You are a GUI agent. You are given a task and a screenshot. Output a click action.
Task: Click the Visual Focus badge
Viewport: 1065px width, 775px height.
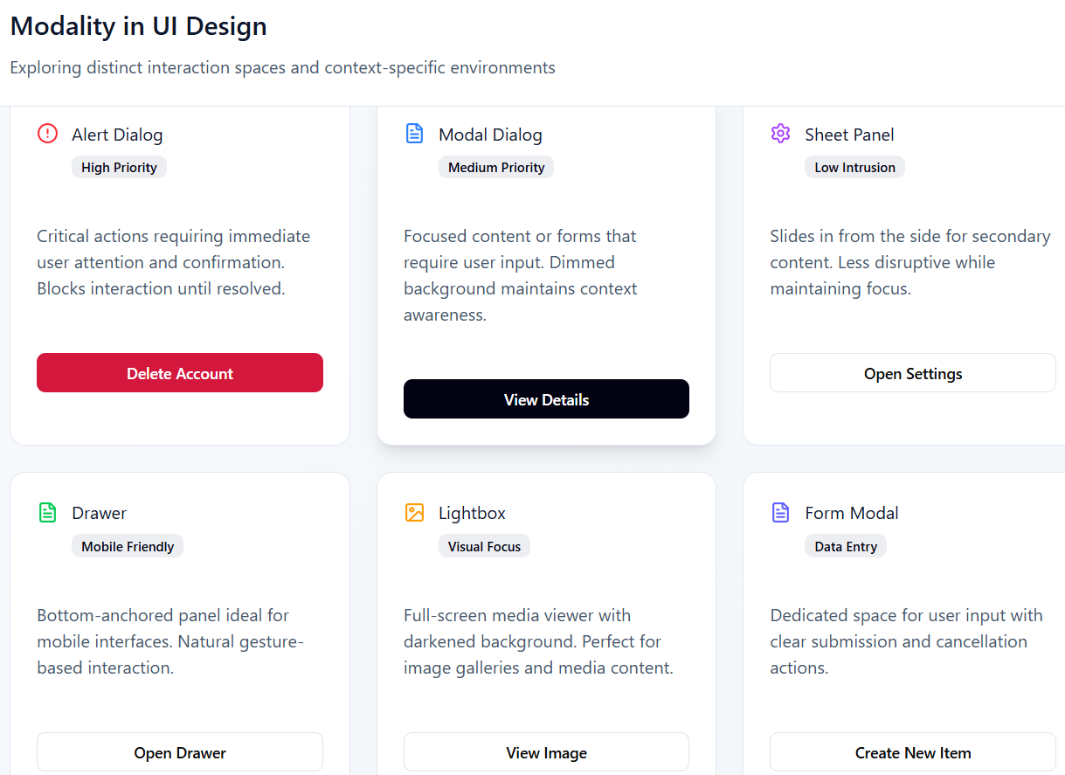tap(484, 547)
